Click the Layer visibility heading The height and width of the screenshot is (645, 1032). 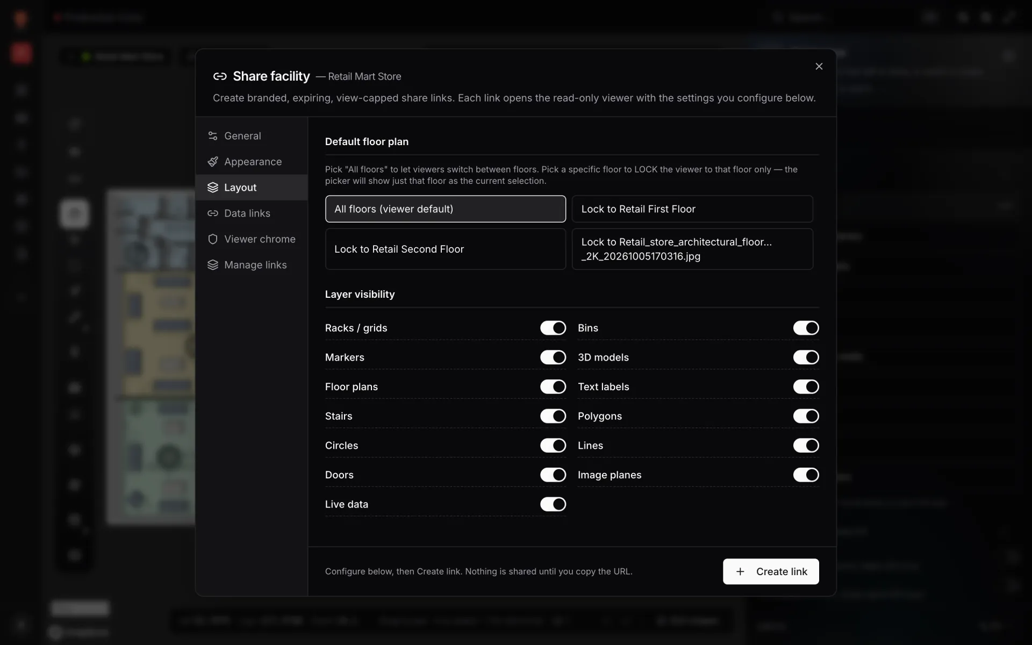point(360,295)
